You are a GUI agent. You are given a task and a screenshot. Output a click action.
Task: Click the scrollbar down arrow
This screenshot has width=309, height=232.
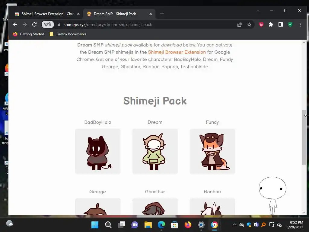point(304,212)
